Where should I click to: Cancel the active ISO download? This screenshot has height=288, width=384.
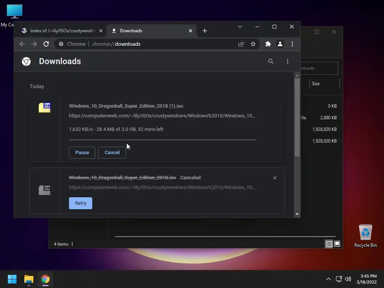pyautogui.click(x=112, y=153)
